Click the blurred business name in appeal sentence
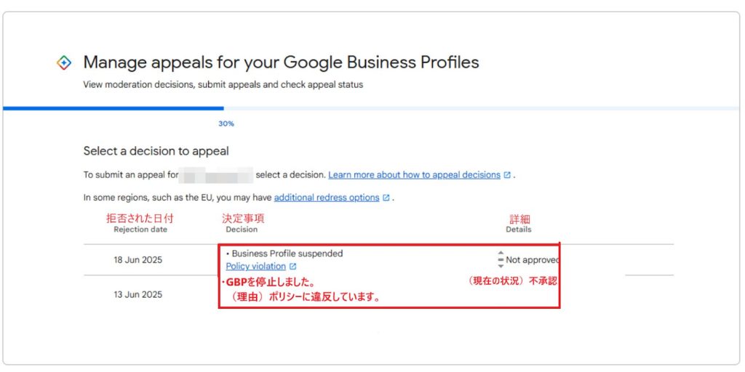This screenshot has height=372, width=745. [217, 175]
